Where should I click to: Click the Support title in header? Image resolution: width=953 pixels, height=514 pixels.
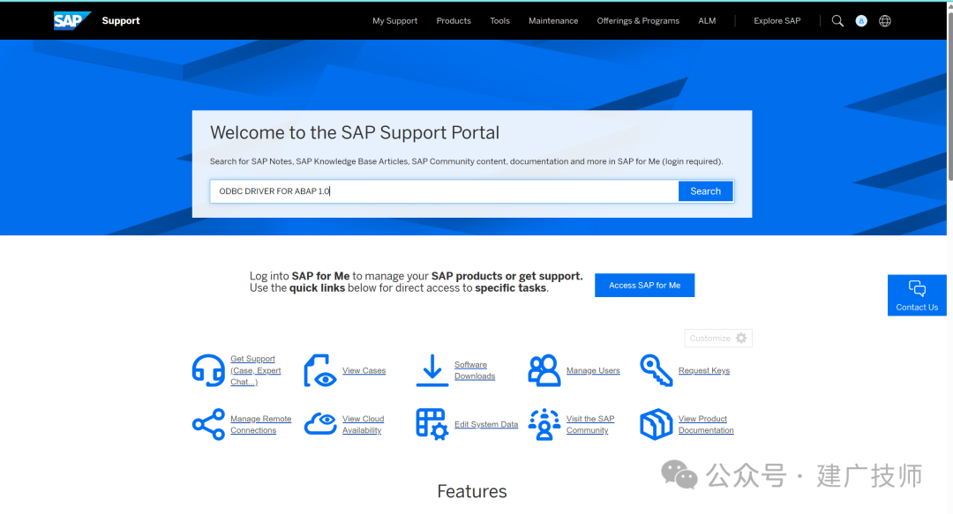pyautogui.click(x=120, y=20)
